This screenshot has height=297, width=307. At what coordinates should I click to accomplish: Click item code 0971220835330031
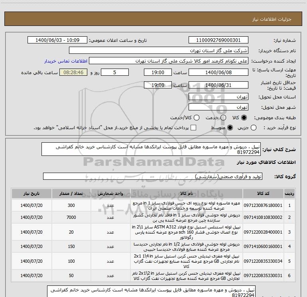coord(263,275)
